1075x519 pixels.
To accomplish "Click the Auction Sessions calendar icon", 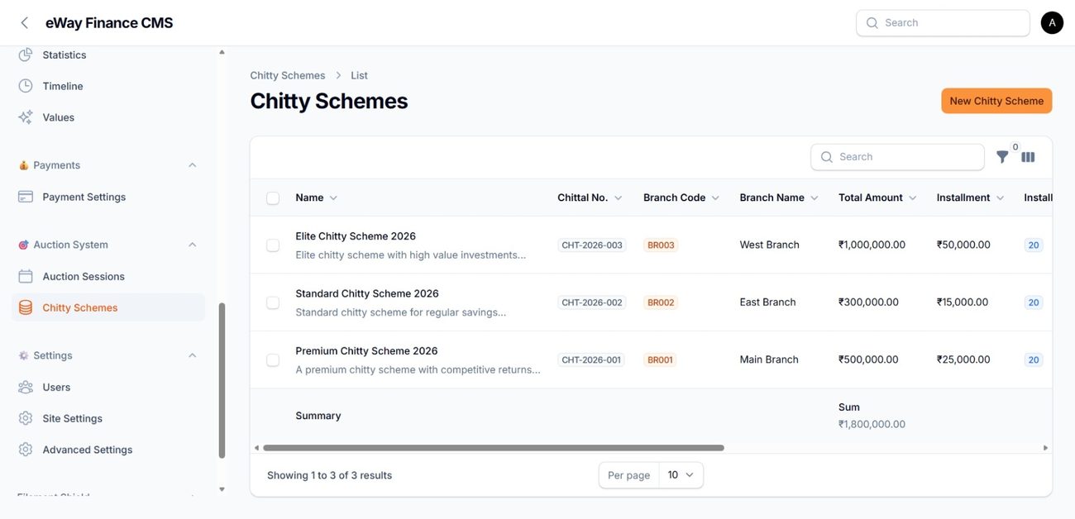I will [26, 276].
